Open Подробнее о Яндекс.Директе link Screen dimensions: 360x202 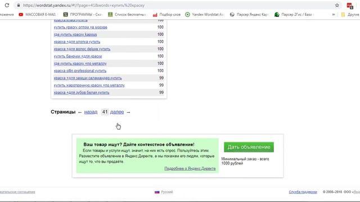pyautogui.click(x=190, y=168)
